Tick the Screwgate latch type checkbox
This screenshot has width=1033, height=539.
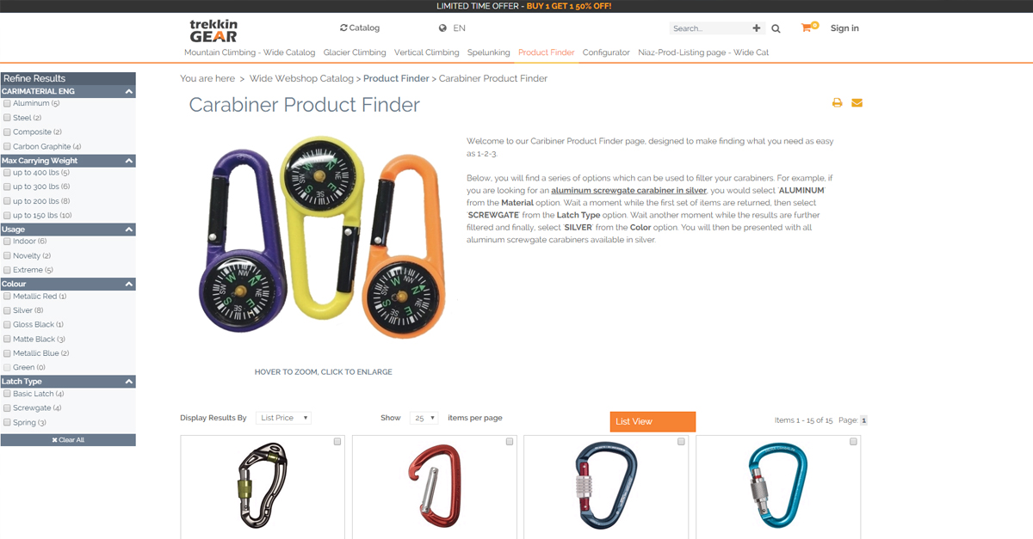(8, 408)
